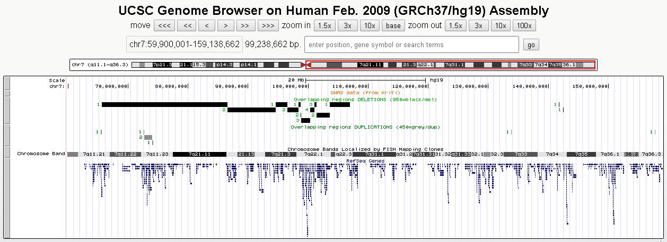Zoom in 1.5x
The height and width of the screenshot is (242, 667).
tap(324, 25)
